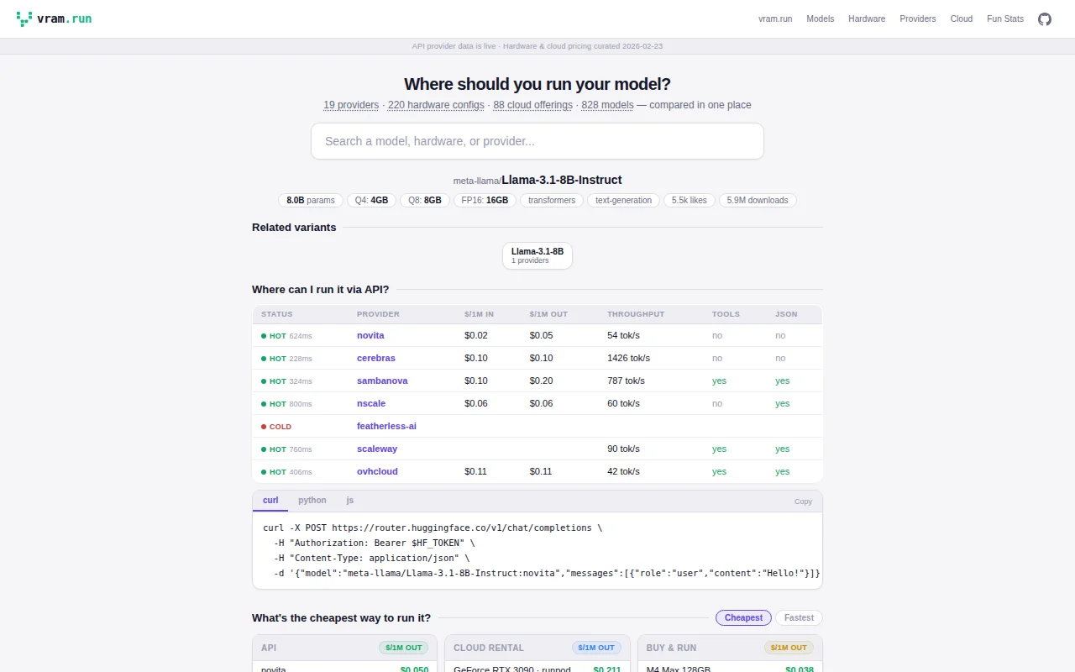Image resolution: width=1075 pixels, height=672 pixels.
Task: Open the Fun Stats nav item
Action: (1005, 18)
